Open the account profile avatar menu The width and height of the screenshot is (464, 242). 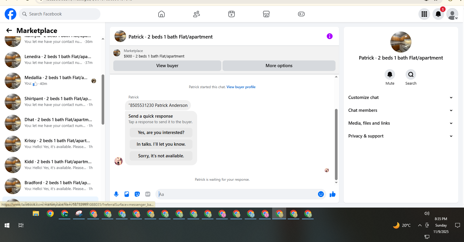click(x=452, y=14)
